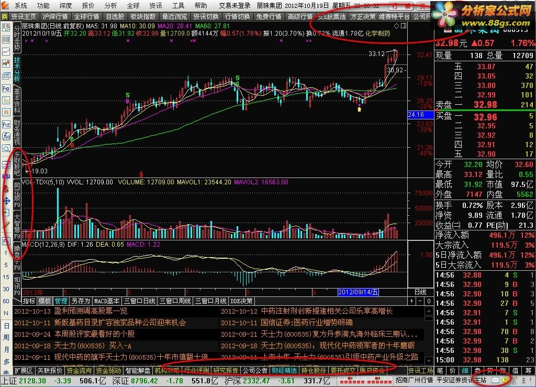Viewport: 536px width, 387px height.
Task: Open the 系统 menu
Action: [x=21, y=5]
